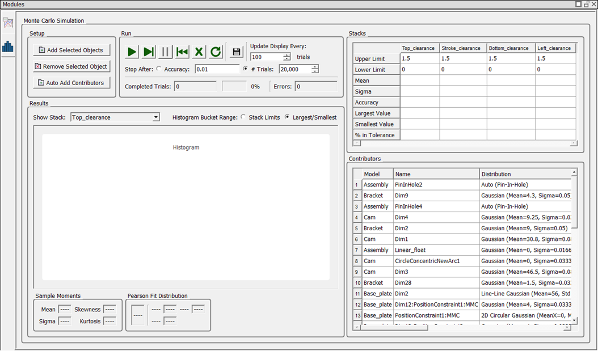Viewport: 598px width, 351px height.
Task: Click the Accuracy value input field
Action: [x=217, y=69]
